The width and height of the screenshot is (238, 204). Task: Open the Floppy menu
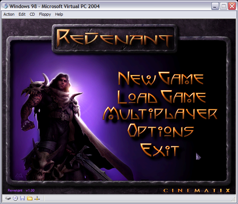[45, 14]
